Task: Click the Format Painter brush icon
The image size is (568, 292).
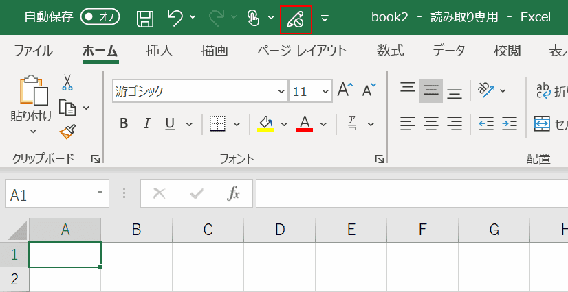Action: [x=68, y=132]
